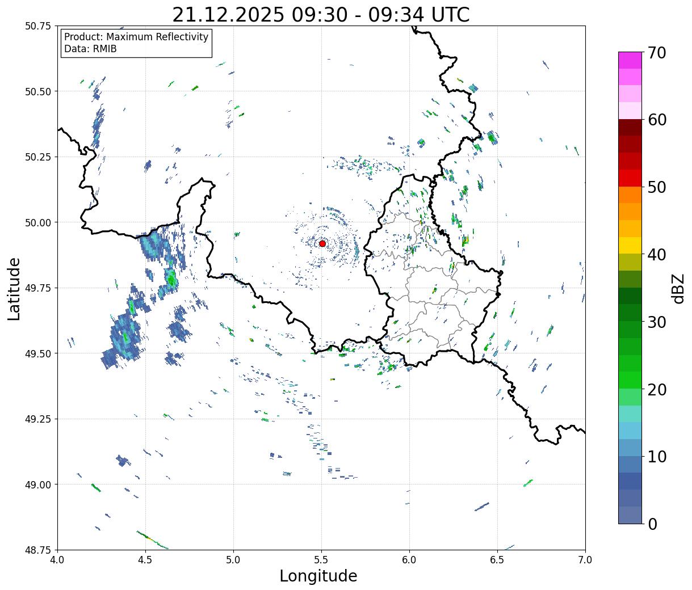692x590 pixels.
Task: Click the 'dBZ' colorbar label
Action: 677,288
